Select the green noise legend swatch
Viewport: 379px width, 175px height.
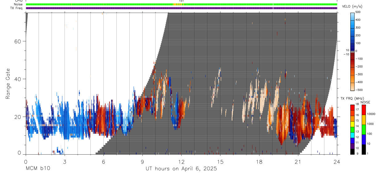click(364, 129)
